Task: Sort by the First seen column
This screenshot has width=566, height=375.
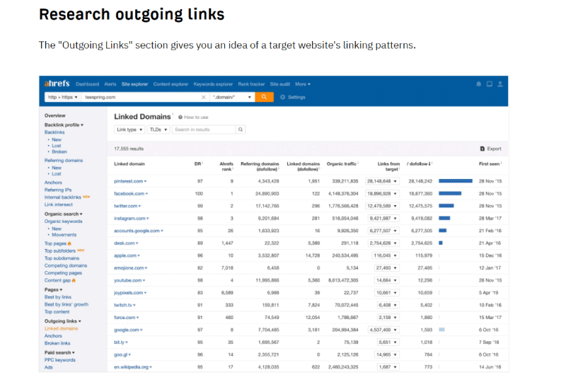Action: point(490,164)
